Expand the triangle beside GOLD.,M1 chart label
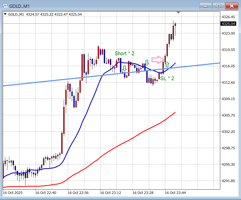The image size is (241, 200). tap(5, 14)
